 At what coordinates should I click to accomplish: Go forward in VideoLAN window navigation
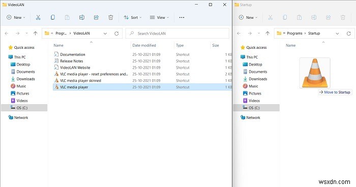[17, 34]
